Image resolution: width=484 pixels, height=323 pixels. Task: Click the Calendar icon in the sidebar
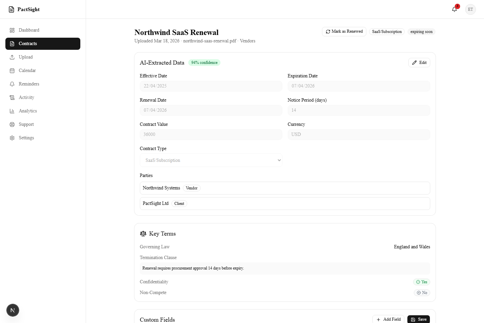tap(12, 71)
